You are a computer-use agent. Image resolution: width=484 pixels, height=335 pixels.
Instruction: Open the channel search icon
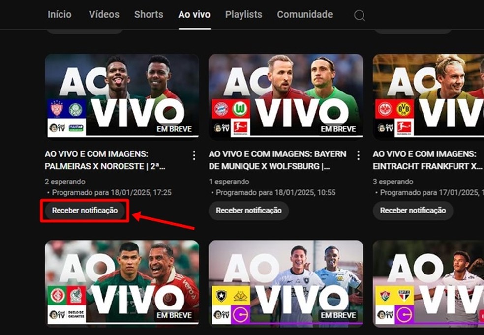359,15
